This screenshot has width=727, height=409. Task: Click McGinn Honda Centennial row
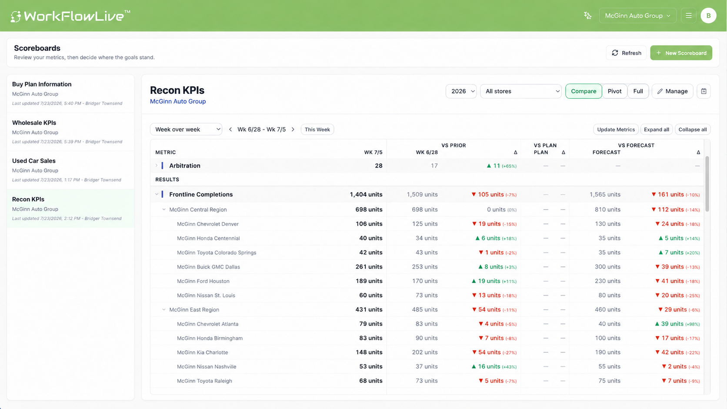(x=427, y=238)
